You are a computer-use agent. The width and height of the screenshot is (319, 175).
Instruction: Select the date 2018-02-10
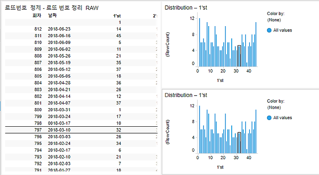[59, 157]
